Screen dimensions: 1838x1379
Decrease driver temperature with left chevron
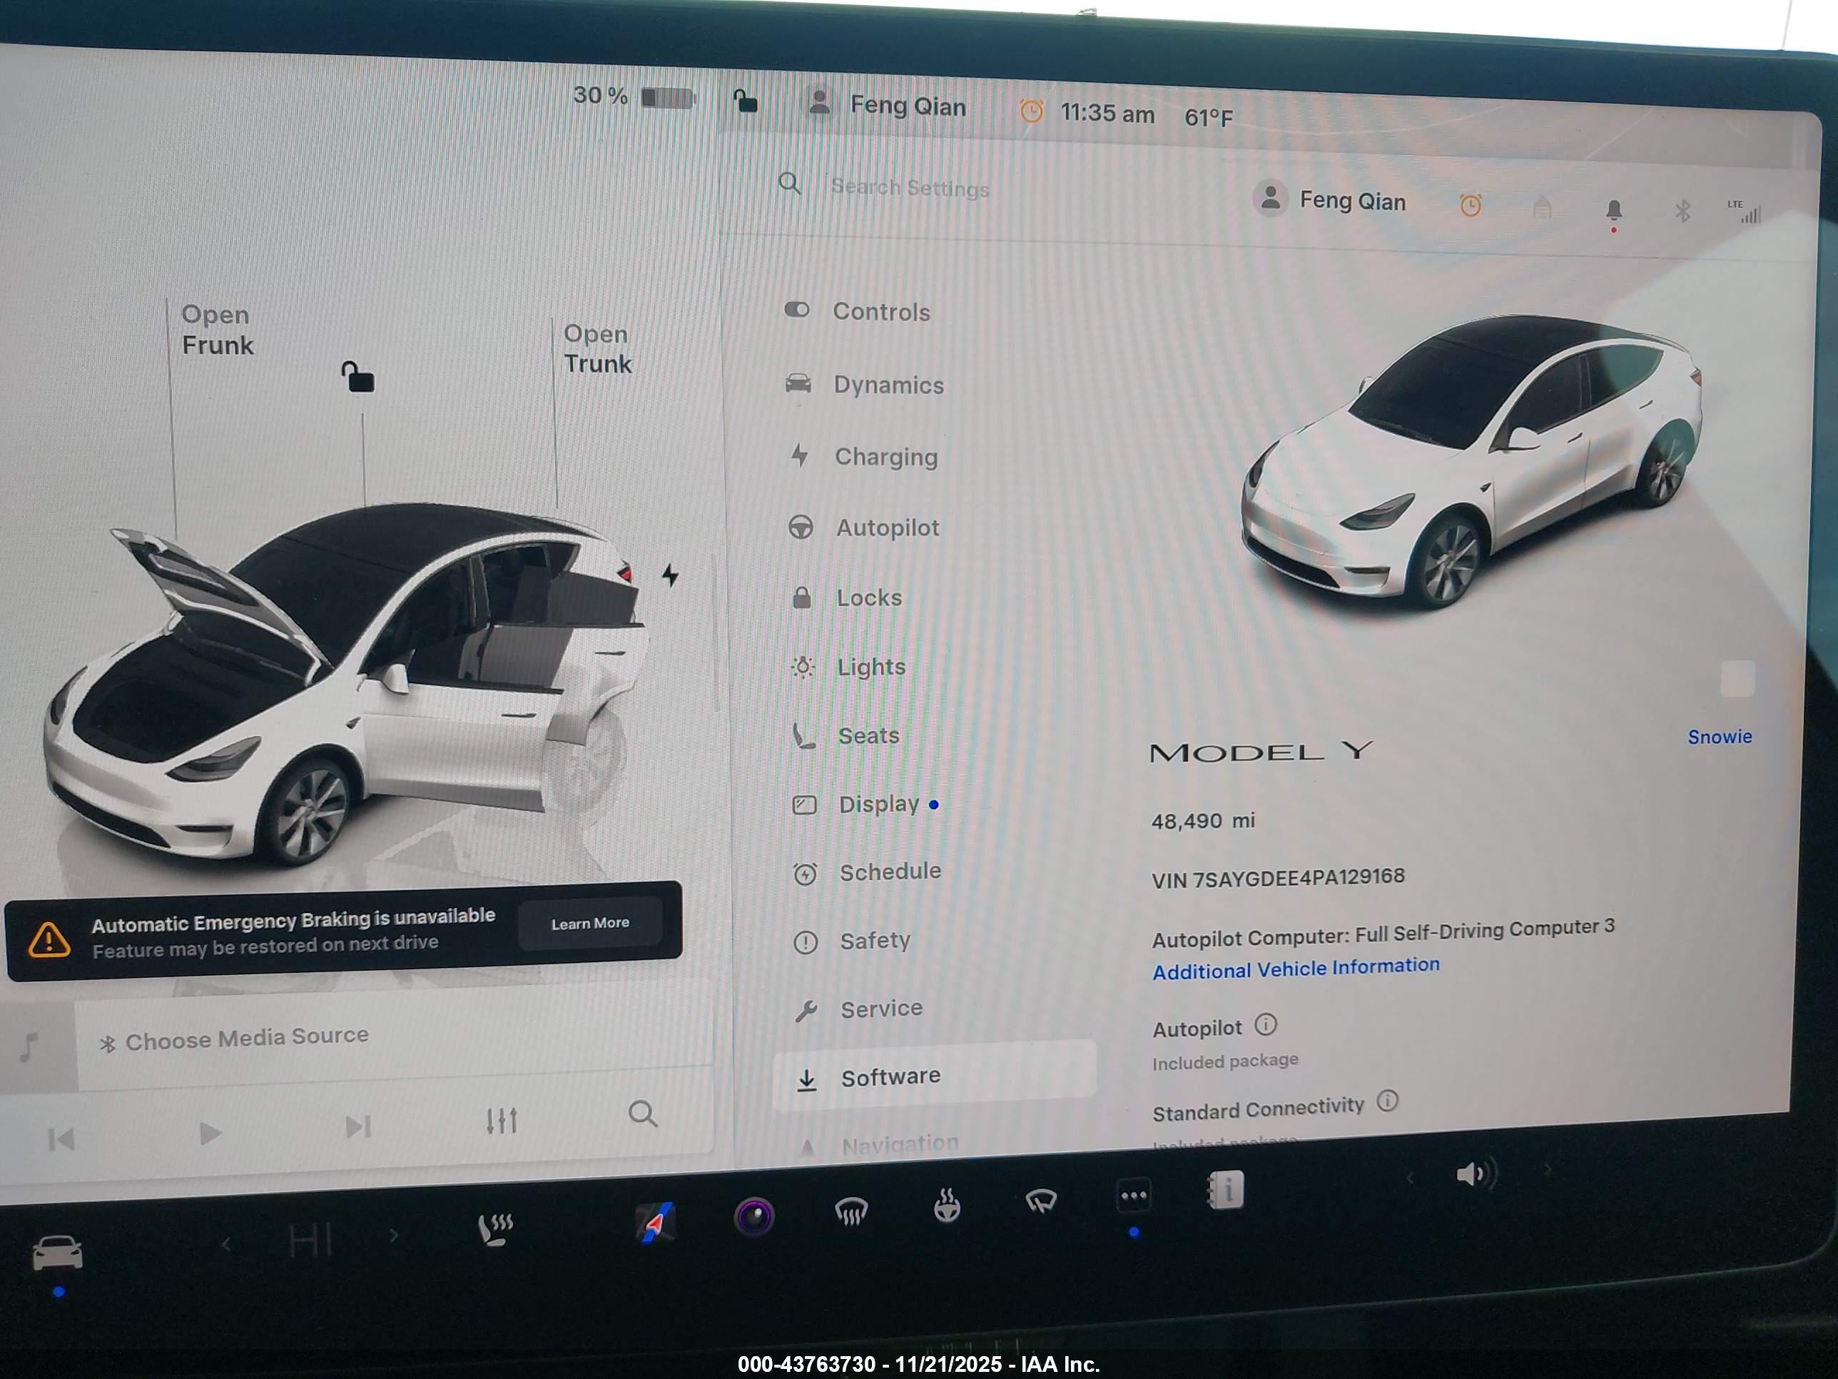pyautogui.click(x=226, y=1244)
